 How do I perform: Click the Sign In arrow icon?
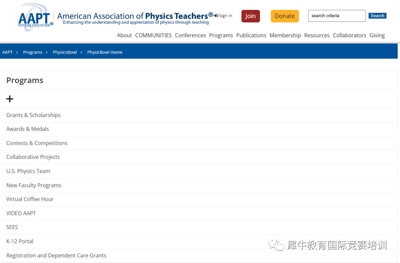coord(216,16)
